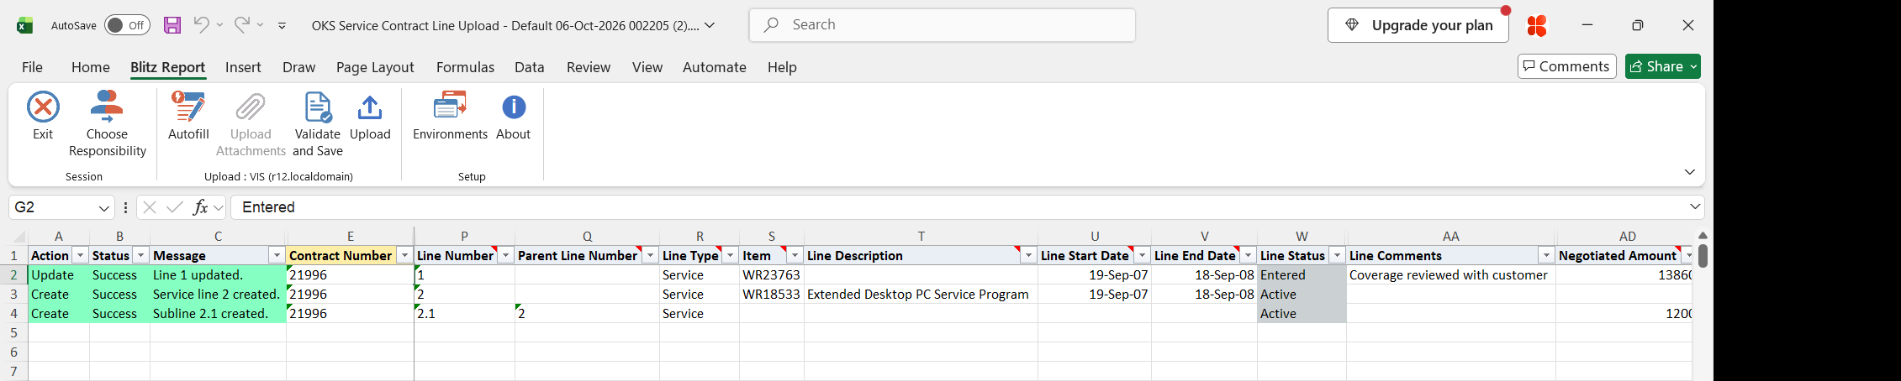Viewport: 1901px width, 381px height.
Task: Open Choose Responsibility
Action: click(107, 123)
